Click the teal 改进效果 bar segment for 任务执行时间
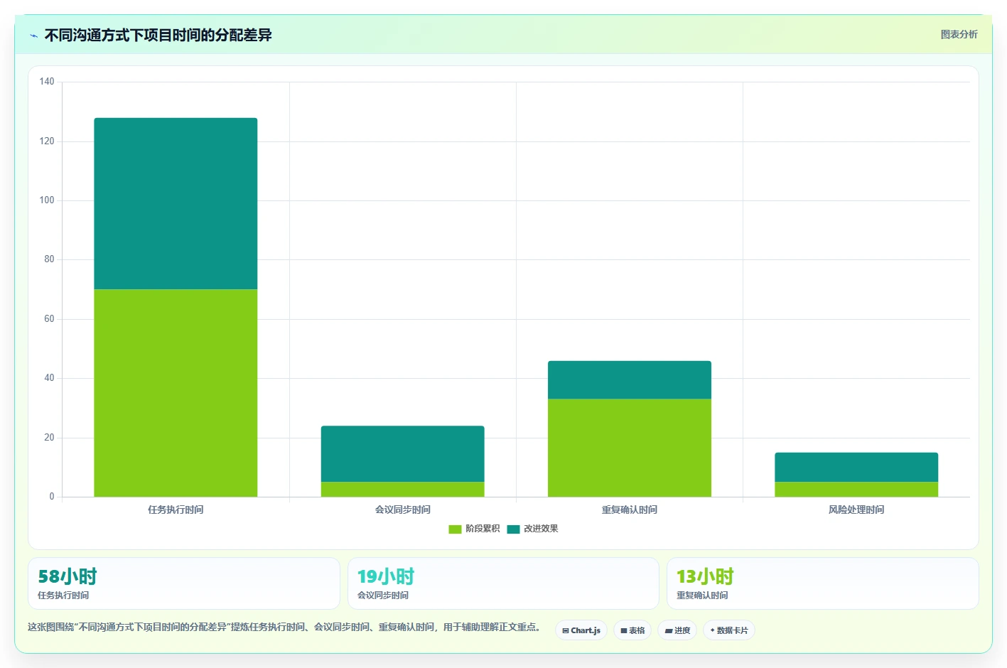1007x668 pixels. (176, 203)
